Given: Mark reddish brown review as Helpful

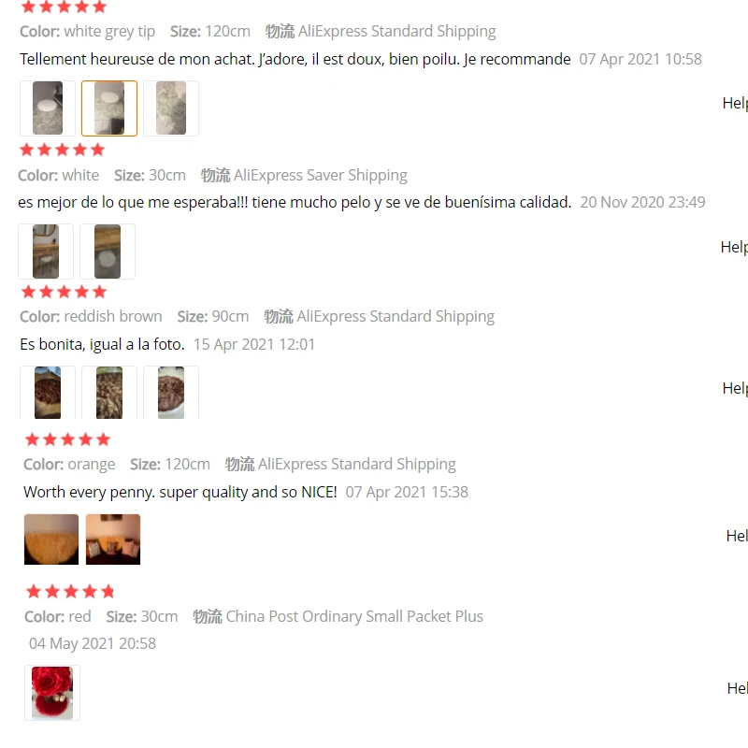Looking at the screenshot, I should 735,388.
